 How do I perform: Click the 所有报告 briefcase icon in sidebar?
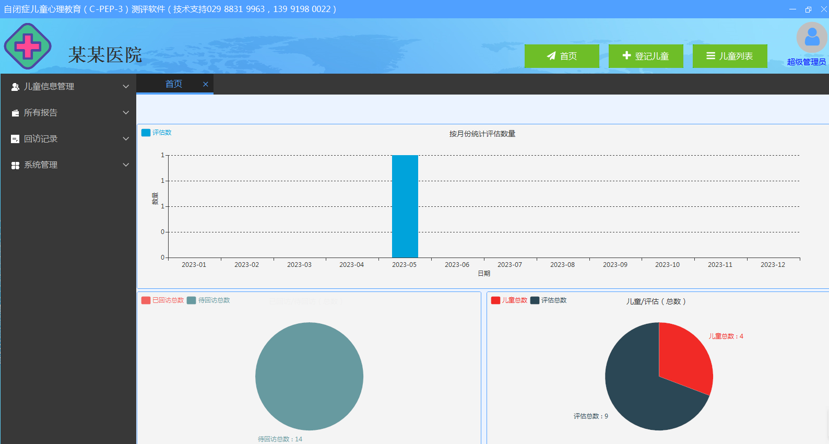tap(15, 113)
